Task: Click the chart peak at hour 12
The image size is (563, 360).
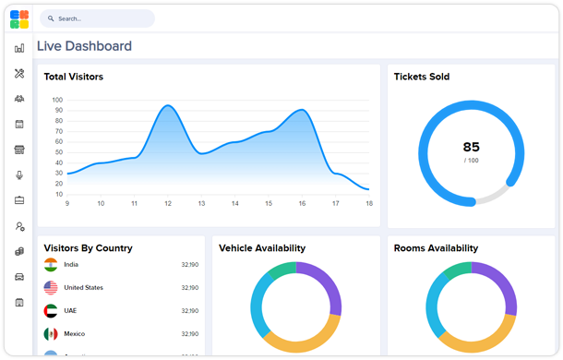Action: [168, 105]
